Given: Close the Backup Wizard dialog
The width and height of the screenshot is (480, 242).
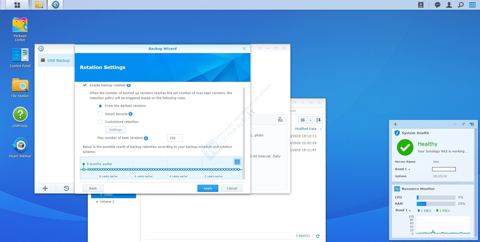Looking at the screenshot, I should tap(244, 49).
